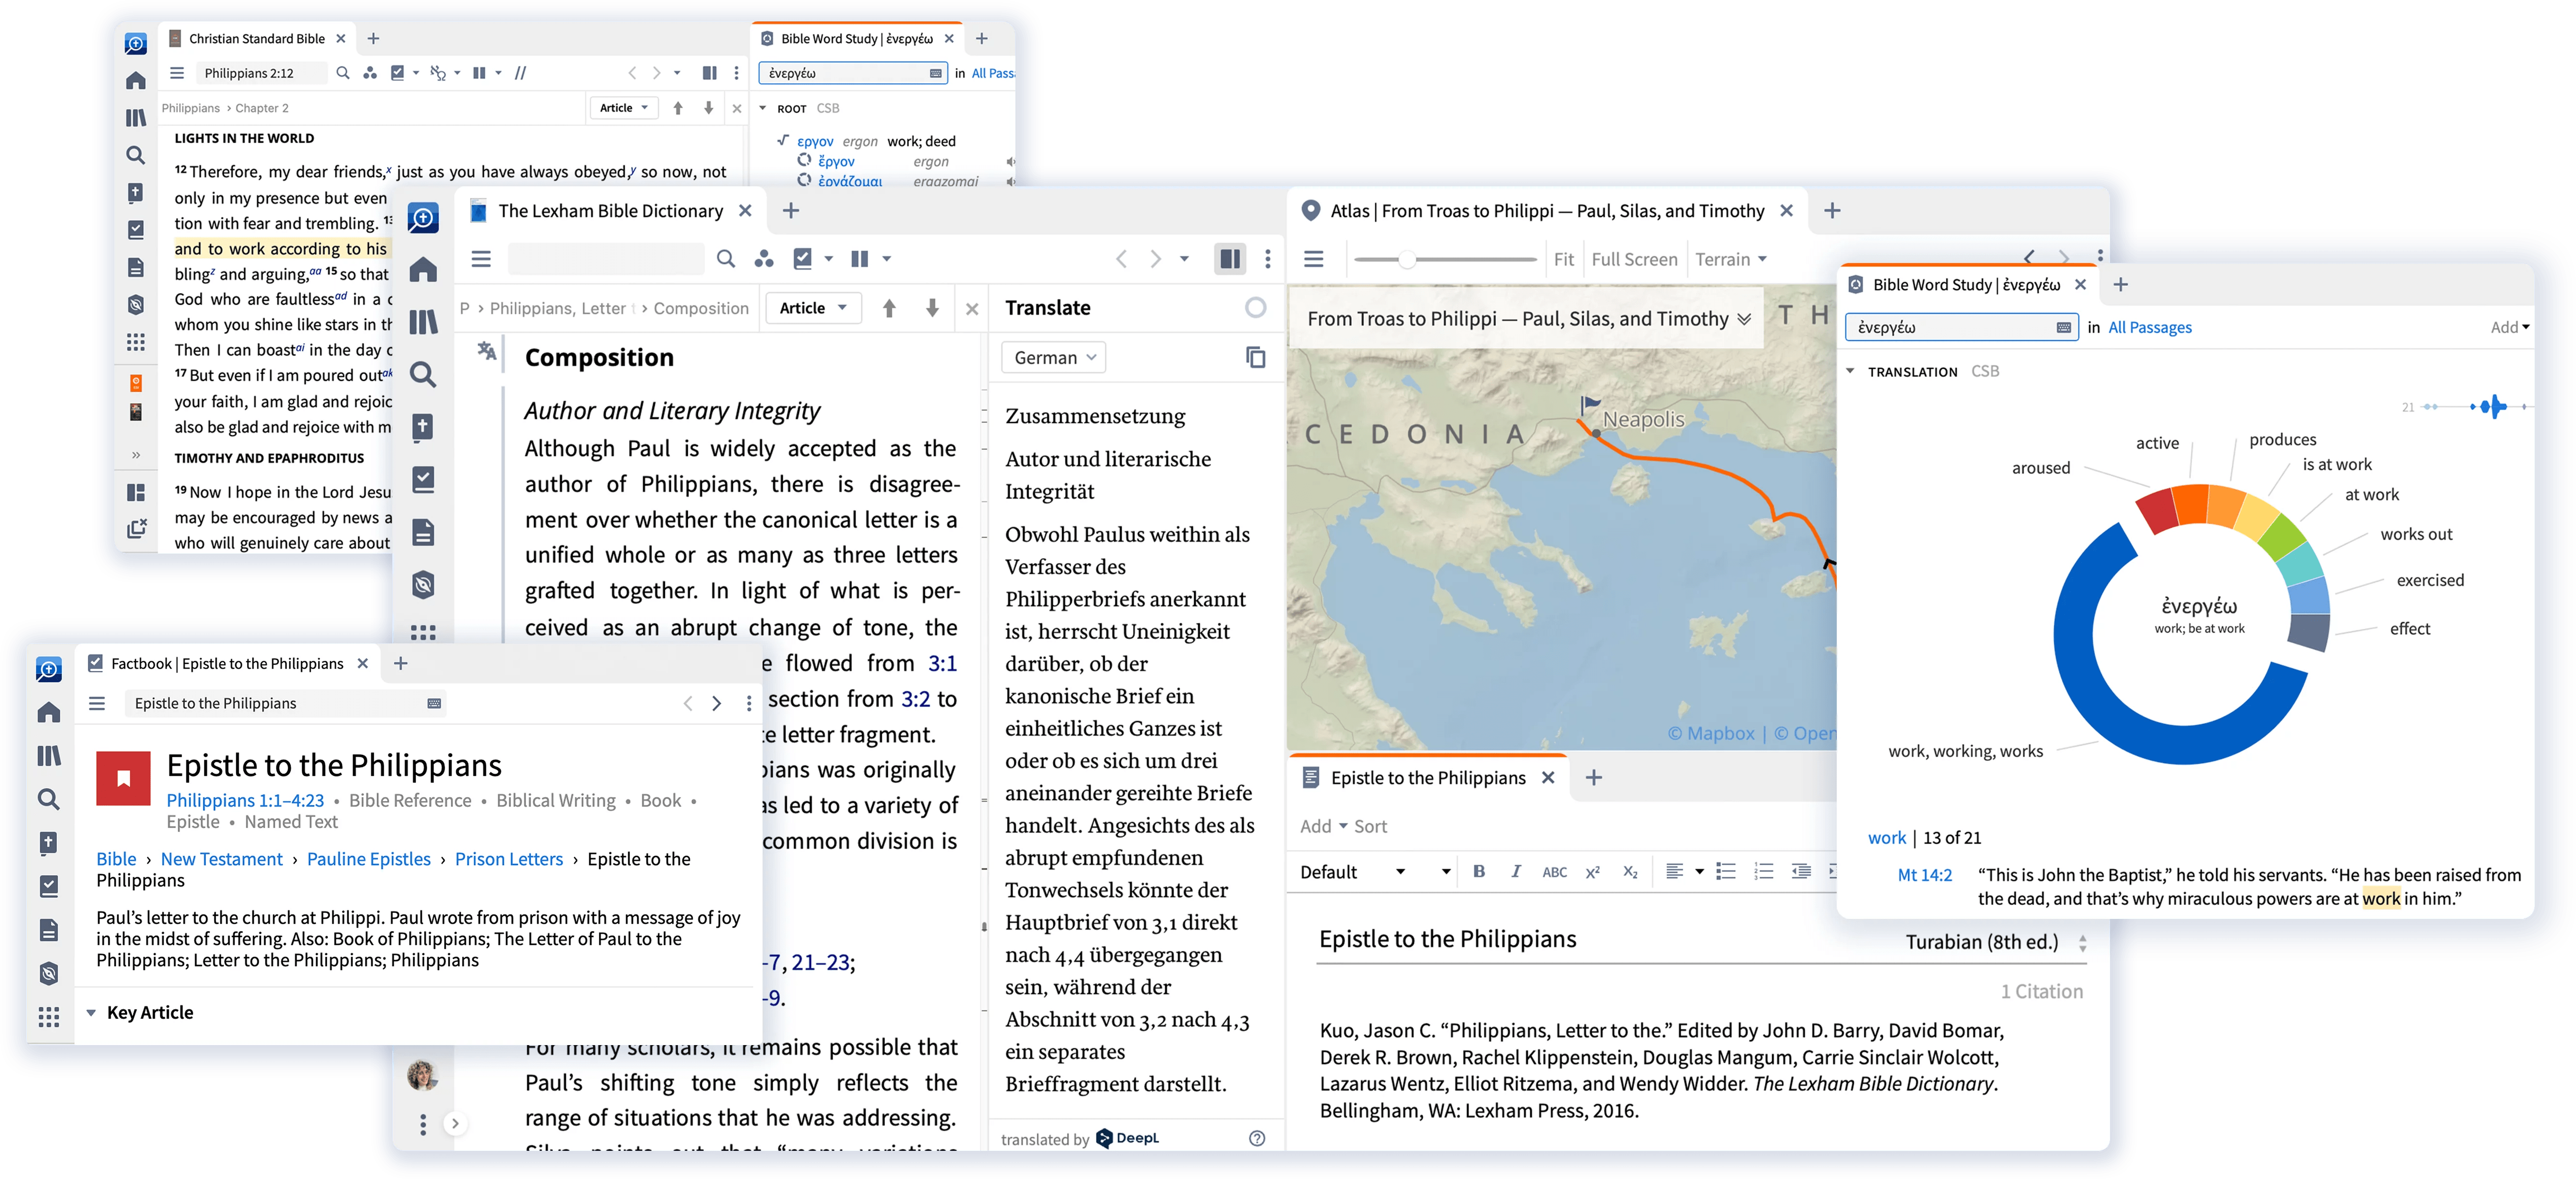
Task: Click the search icon in the Christian Standard Bible toolbar
Action: (343, 73)
